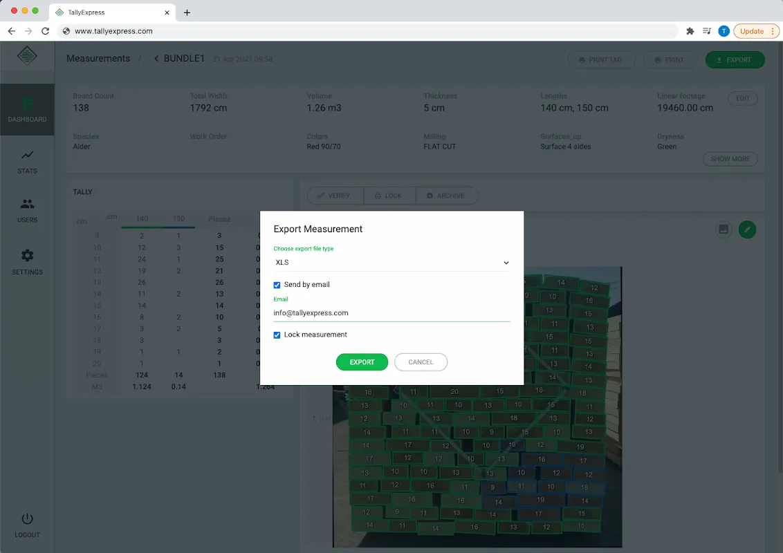Viewport: 783px width, 553px height.
Task: Click the back chevron beside BUNDLE1
Action: (156, 58)
